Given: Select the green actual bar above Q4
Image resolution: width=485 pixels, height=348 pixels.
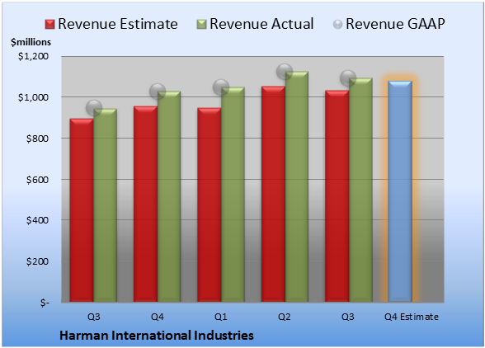Looking at the screenshot, I should click(x=169, y=196).
